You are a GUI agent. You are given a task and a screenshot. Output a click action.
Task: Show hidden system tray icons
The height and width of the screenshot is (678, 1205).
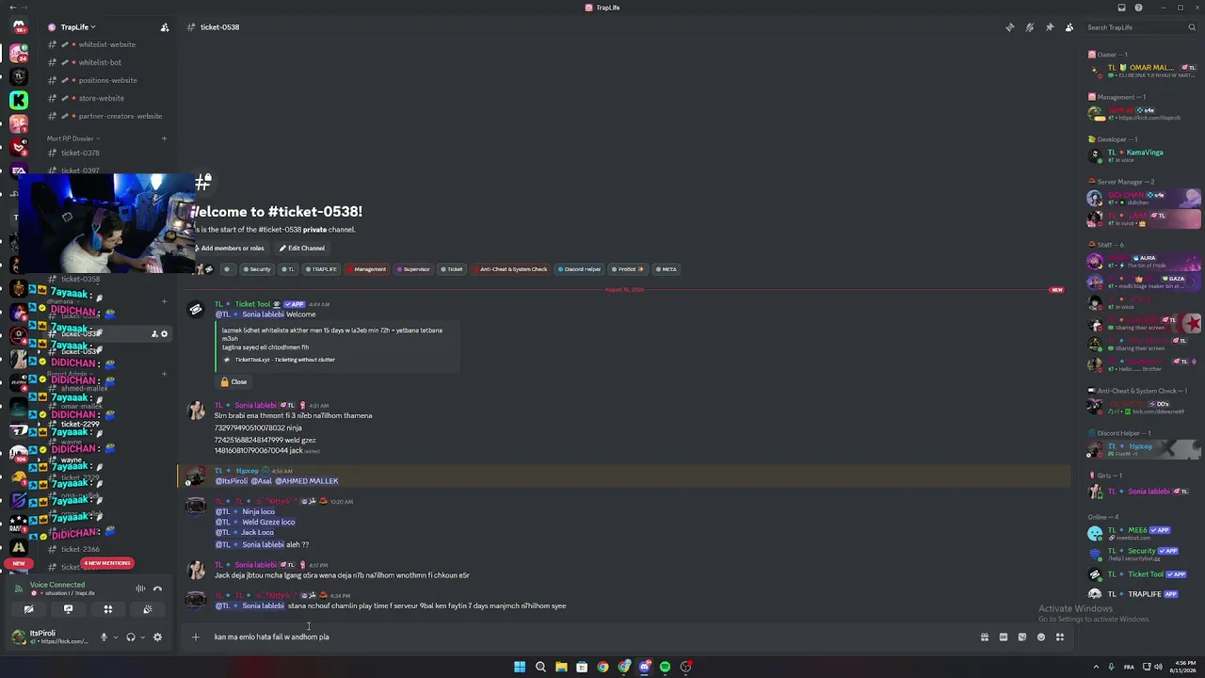tap(1094, 667)
